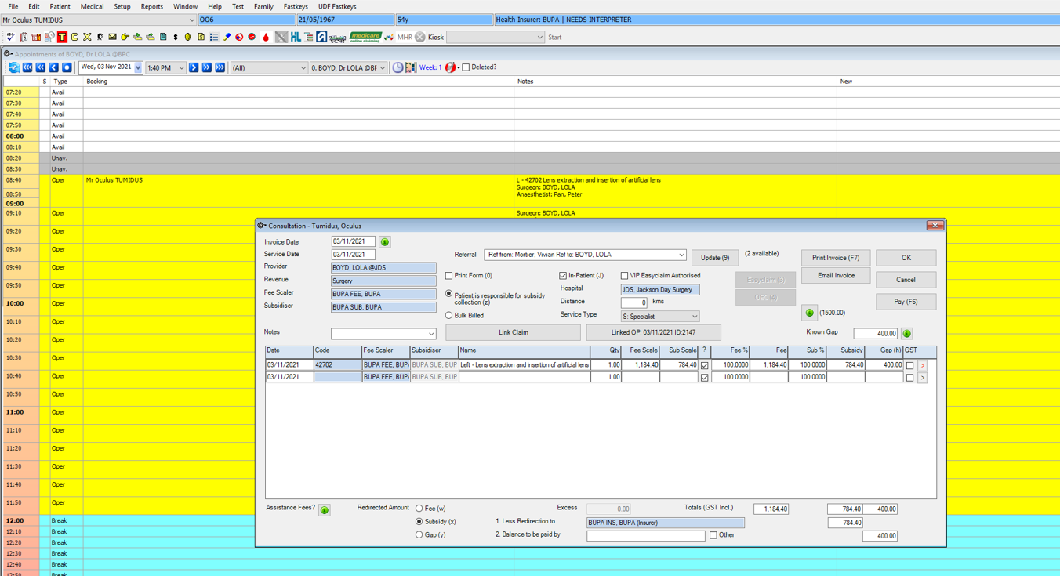Screen dimensions: 1060x576
Task: Click the green icon beside (1500.00)
Action: (x=810, y=313)
